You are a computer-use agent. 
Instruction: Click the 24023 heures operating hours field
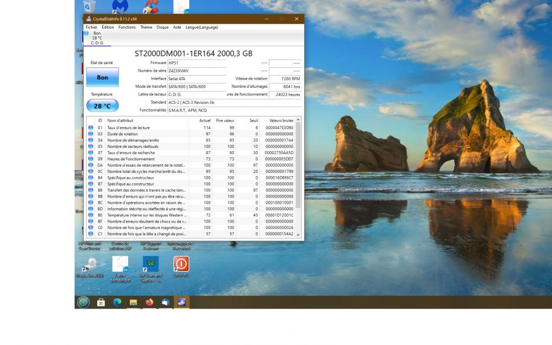click(x=285, y=95)
